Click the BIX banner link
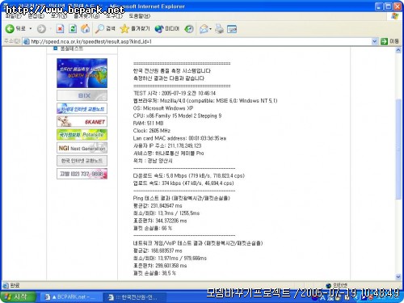 82,95
